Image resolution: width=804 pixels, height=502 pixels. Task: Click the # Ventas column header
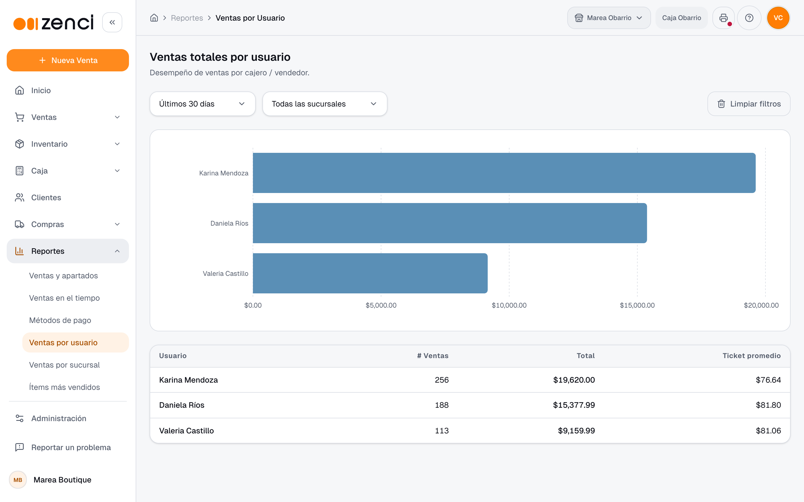pos(432,356)
